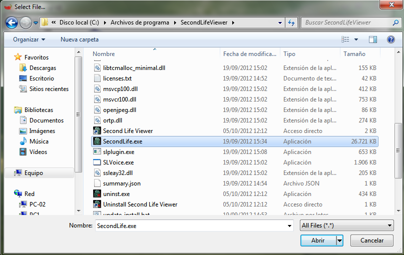This screenshot has width=404, height=255.
Task: Click Nueva carpeta
Action: point(80,39)
